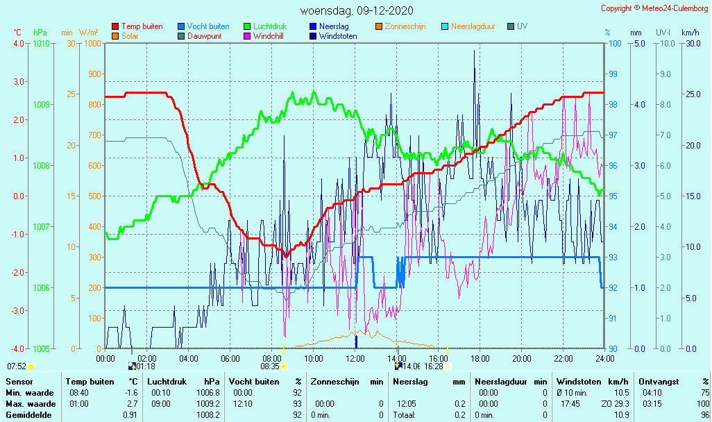The width and height of the screenshot is (712, 422).
Task: Click the sunrise icon beside 08:35
Action: pyautogui.click(x=284, y=366)
